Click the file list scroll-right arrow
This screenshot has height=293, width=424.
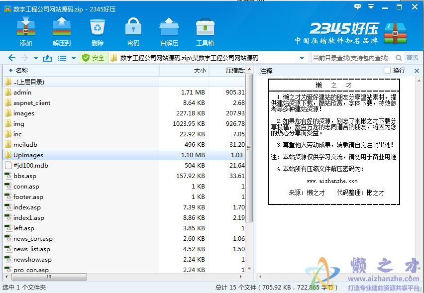coord(240,277)
